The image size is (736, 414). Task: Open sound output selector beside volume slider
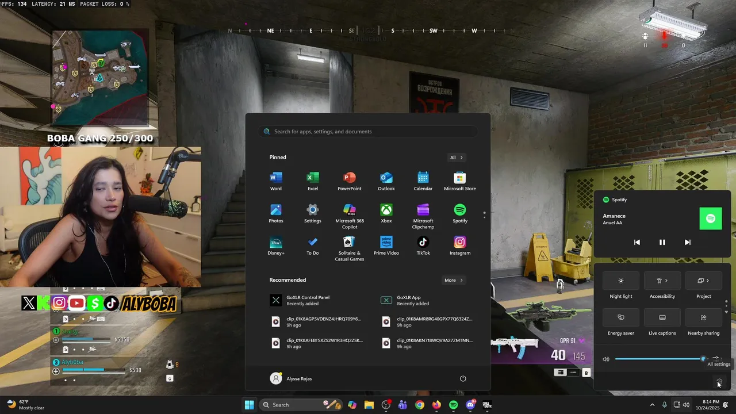coord(717,358)
